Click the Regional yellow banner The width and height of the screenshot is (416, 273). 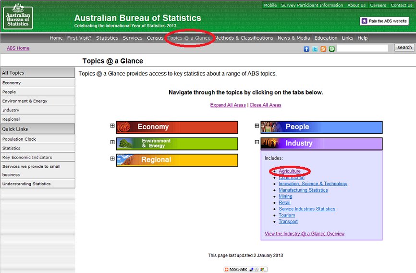click(177, 160)
